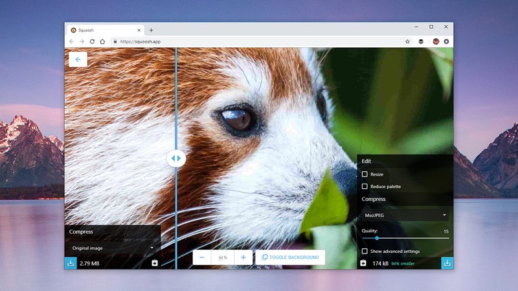Check Show advanced settings
The width and height of the screenshot is (518, 291).
pos(365,251)
